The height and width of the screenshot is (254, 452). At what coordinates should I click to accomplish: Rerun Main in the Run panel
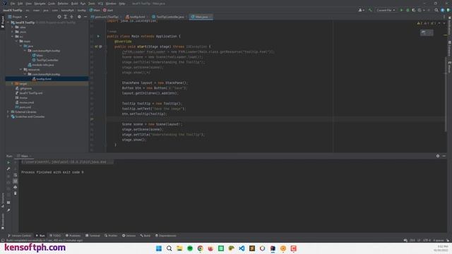pos(8,162)
